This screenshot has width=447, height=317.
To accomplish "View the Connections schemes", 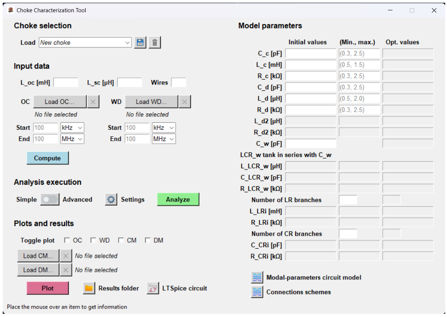I will [x=257, y=292].
